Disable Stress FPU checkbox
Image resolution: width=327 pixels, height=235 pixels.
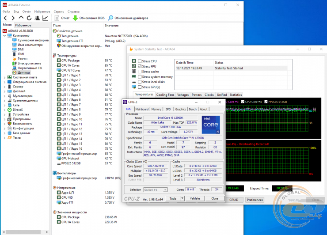click(140, 66)
